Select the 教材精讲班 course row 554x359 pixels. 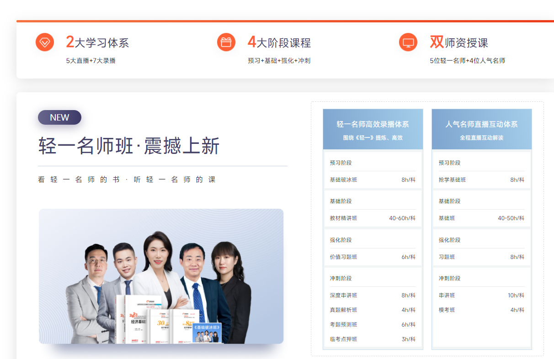coord(373,218)
